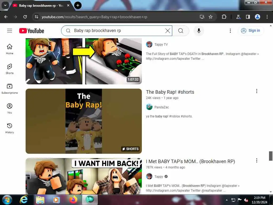Launch Firefox from taskbar
273x205 pixels.
click(x=73, y=200)
